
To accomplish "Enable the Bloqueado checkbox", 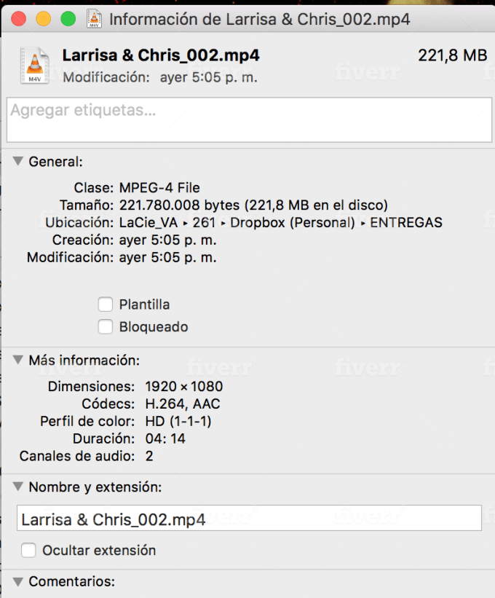I will coord(105,327).
